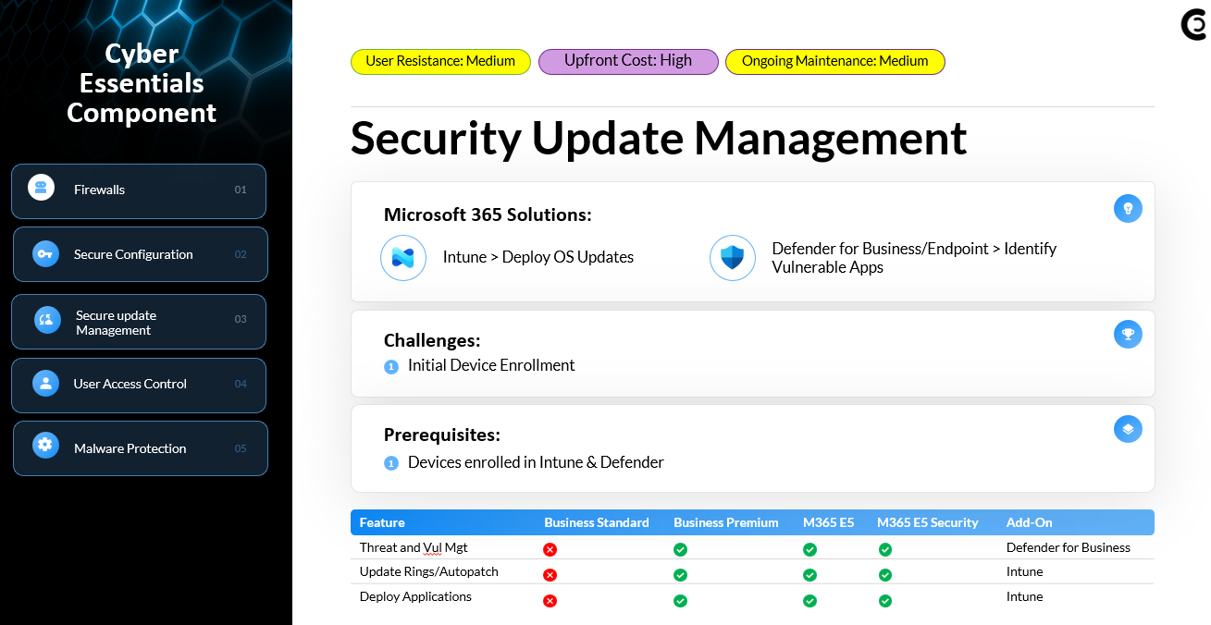Open the User Access Control section
Screen dimensions: 1211x625
click(x=139, y=385)
